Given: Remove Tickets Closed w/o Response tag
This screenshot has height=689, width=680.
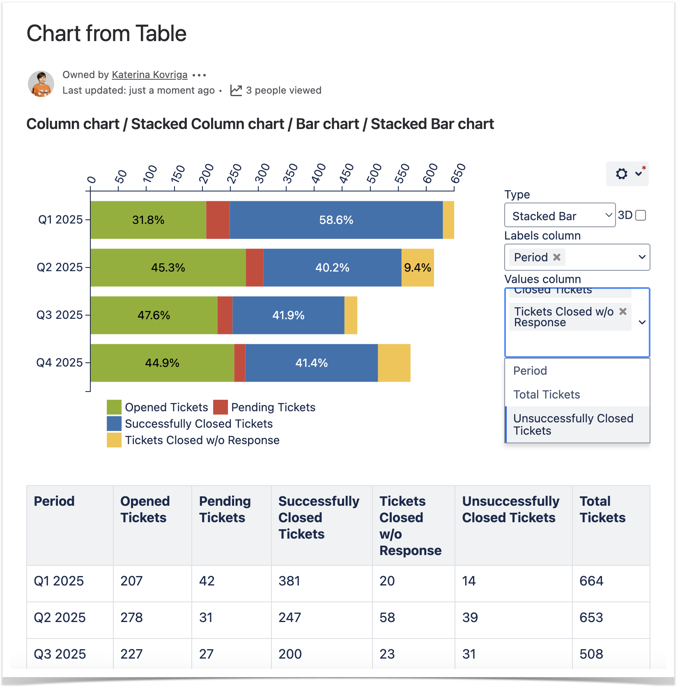Looking at the screenshot, I should tap(623, 311).
